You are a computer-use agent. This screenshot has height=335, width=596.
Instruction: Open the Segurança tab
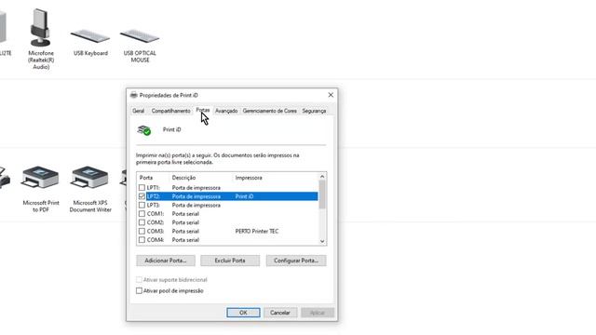[314, 111]
